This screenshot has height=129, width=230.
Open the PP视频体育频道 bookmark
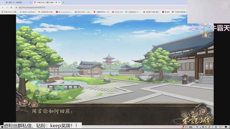click(179, 12)
